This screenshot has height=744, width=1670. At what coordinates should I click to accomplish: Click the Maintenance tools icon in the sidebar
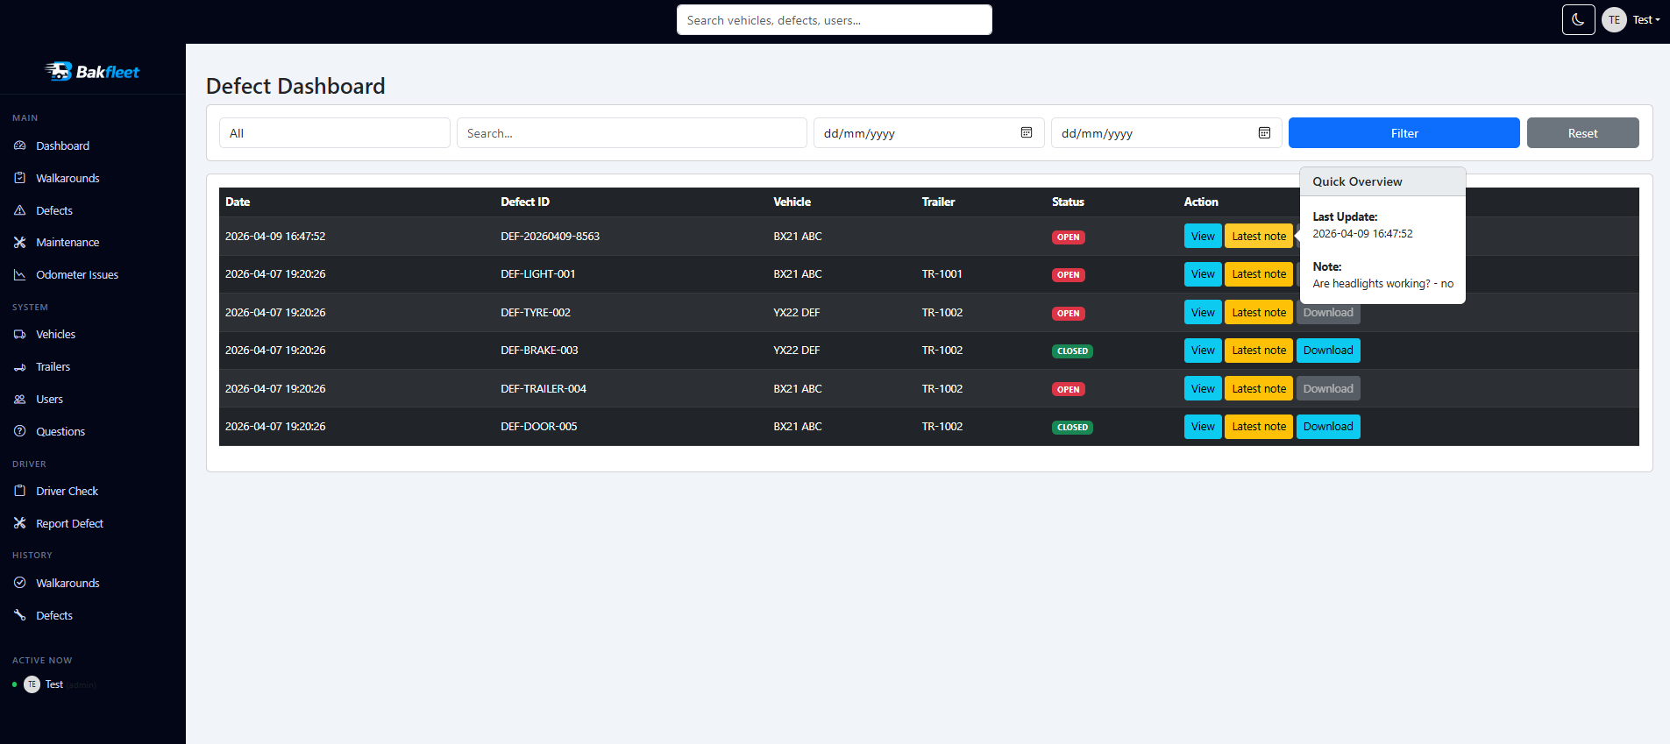[20, 242]
